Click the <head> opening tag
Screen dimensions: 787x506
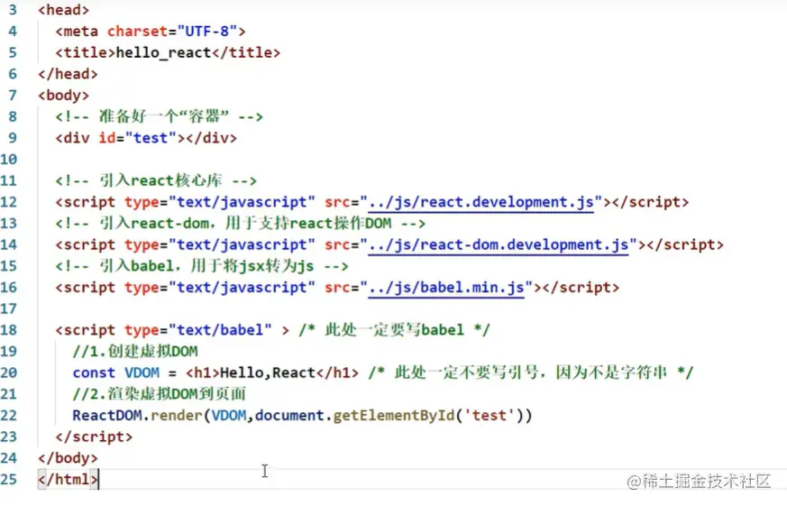tap(64, 10)
